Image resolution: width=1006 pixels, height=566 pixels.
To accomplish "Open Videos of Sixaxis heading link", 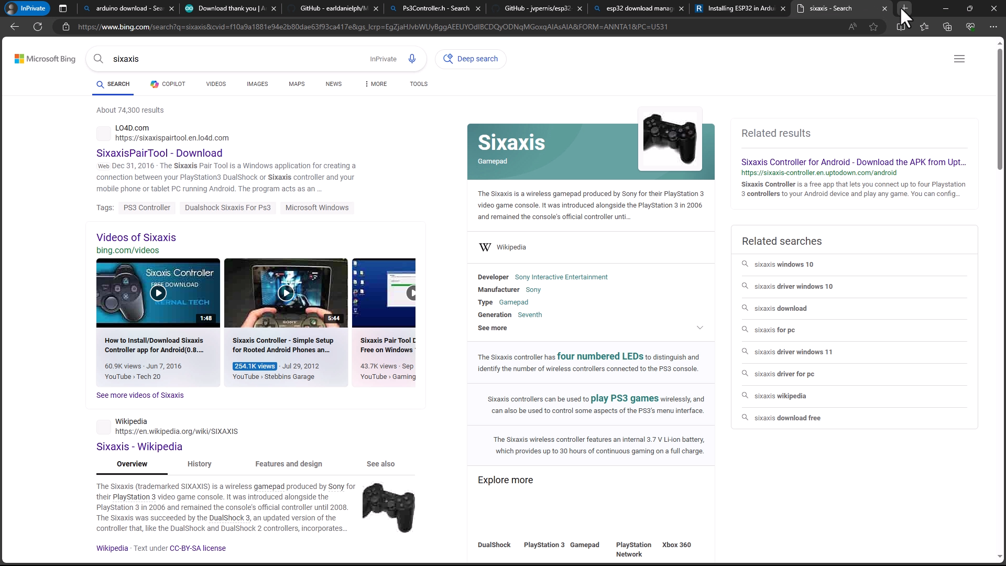I will [x=136, y=238].
